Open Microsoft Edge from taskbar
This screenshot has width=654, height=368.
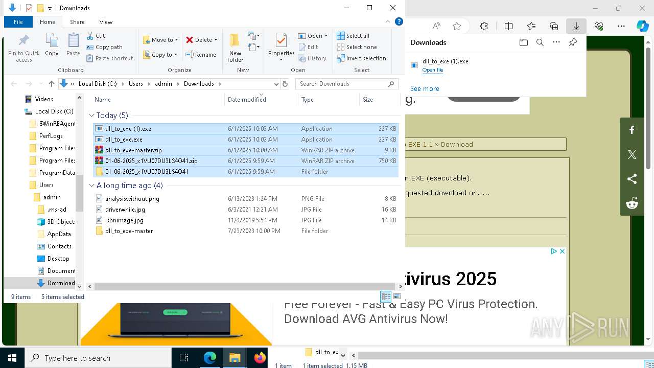[x=210, y=358]
